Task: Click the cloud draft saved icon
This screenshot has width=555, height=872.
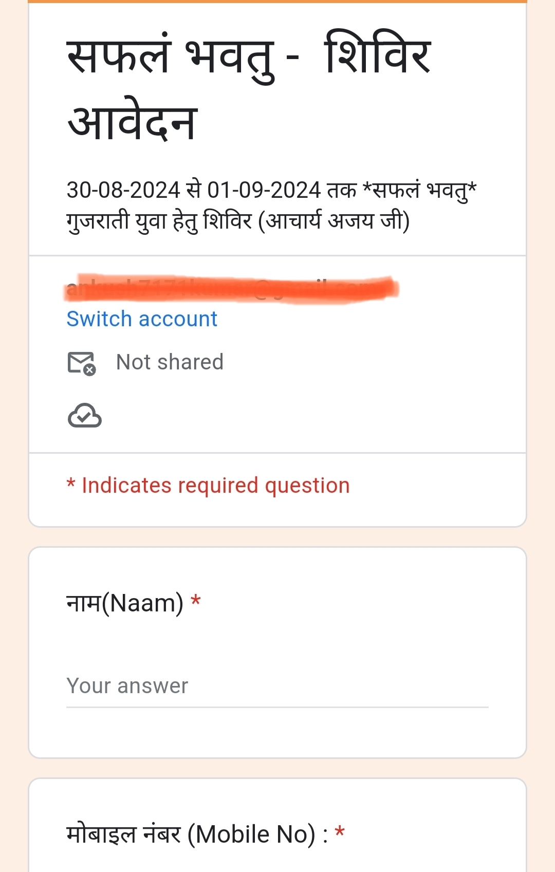Action: pos(85,416)
